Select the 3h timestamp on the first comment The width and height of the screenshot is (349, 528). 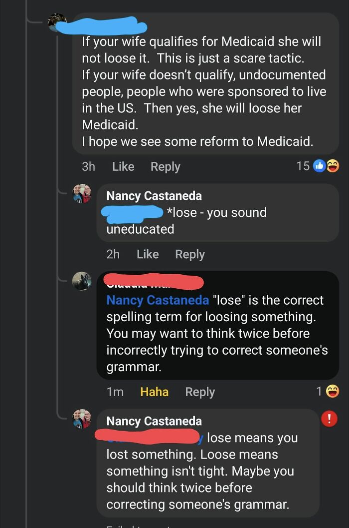pyautogui.click(x=88, y=166)
